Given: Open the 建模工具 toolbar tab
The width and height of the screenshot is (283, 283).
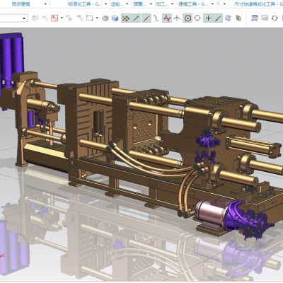Looking at the screenshot, I should (193, 4).
